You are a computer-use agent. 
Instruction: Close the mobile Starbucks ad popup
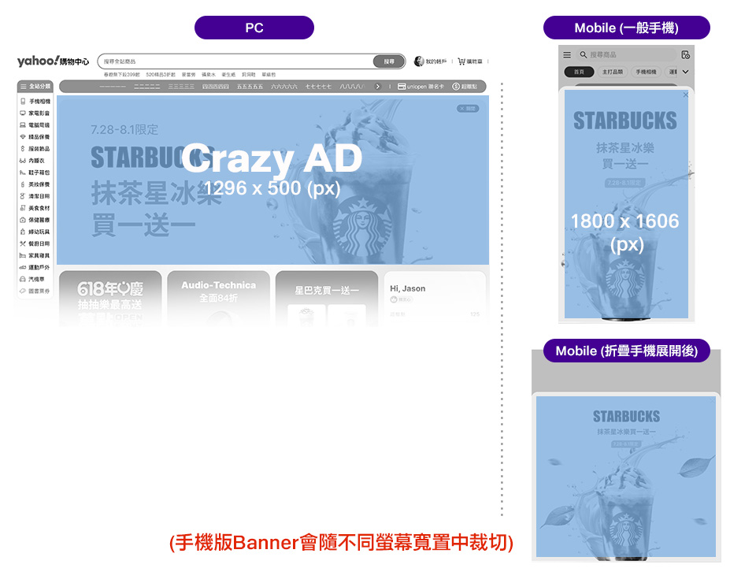(685, 95)
